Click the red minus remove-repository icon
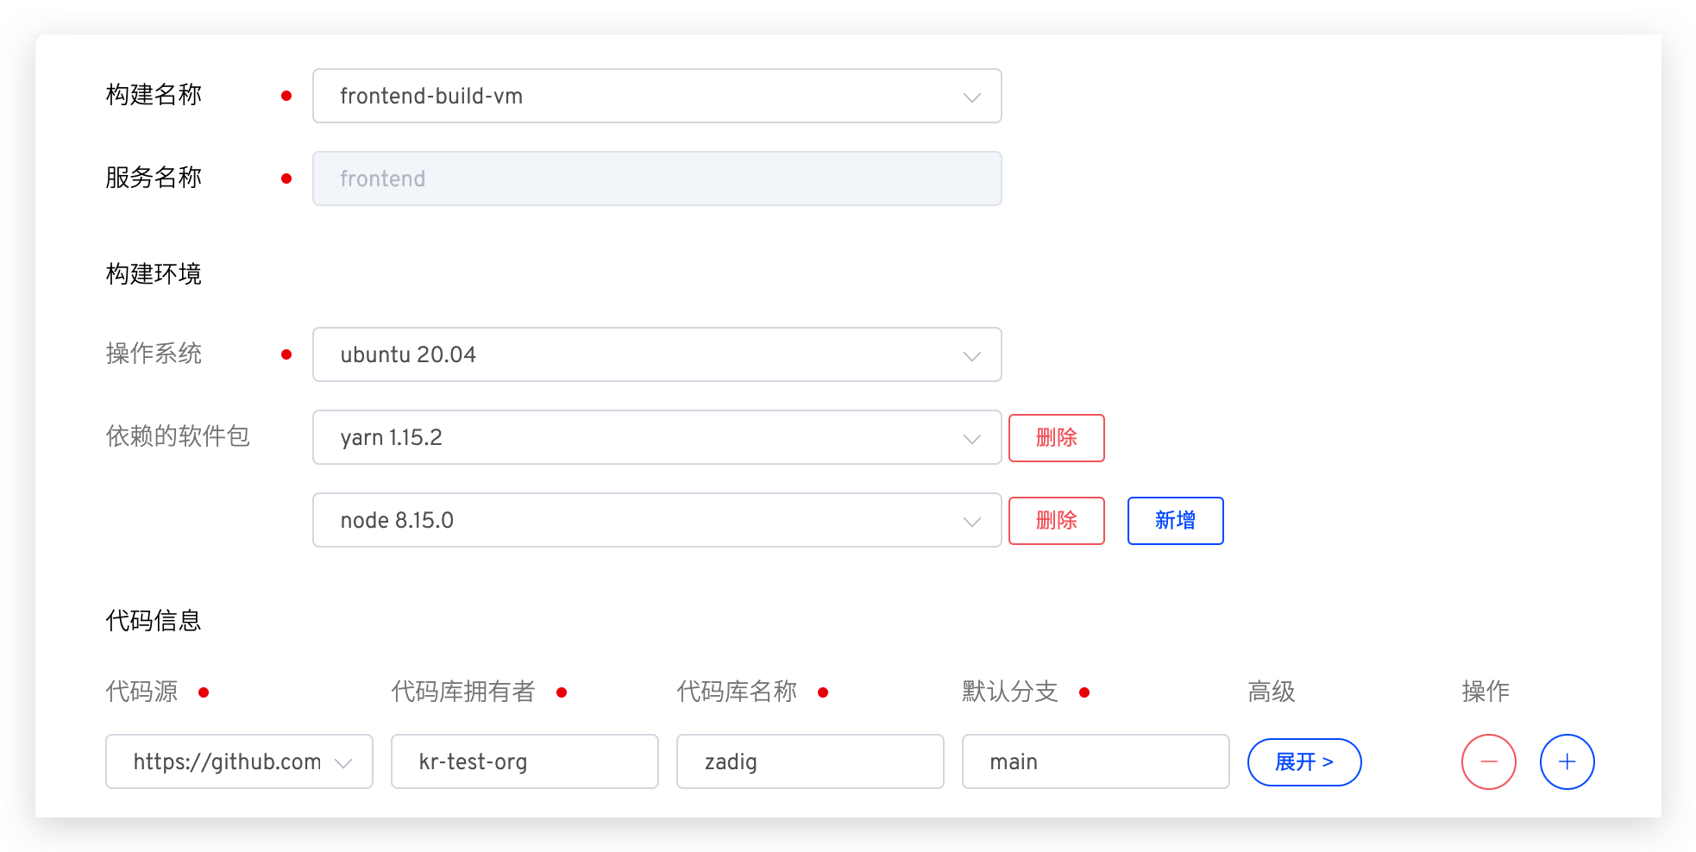The height and width of the screenshot is (852, 1696). [x=1488, y=761]
